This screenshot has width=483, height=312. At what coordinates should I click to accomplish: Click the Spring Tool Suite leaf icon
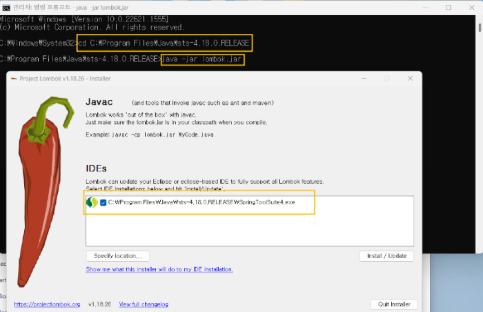pos(92,202)
